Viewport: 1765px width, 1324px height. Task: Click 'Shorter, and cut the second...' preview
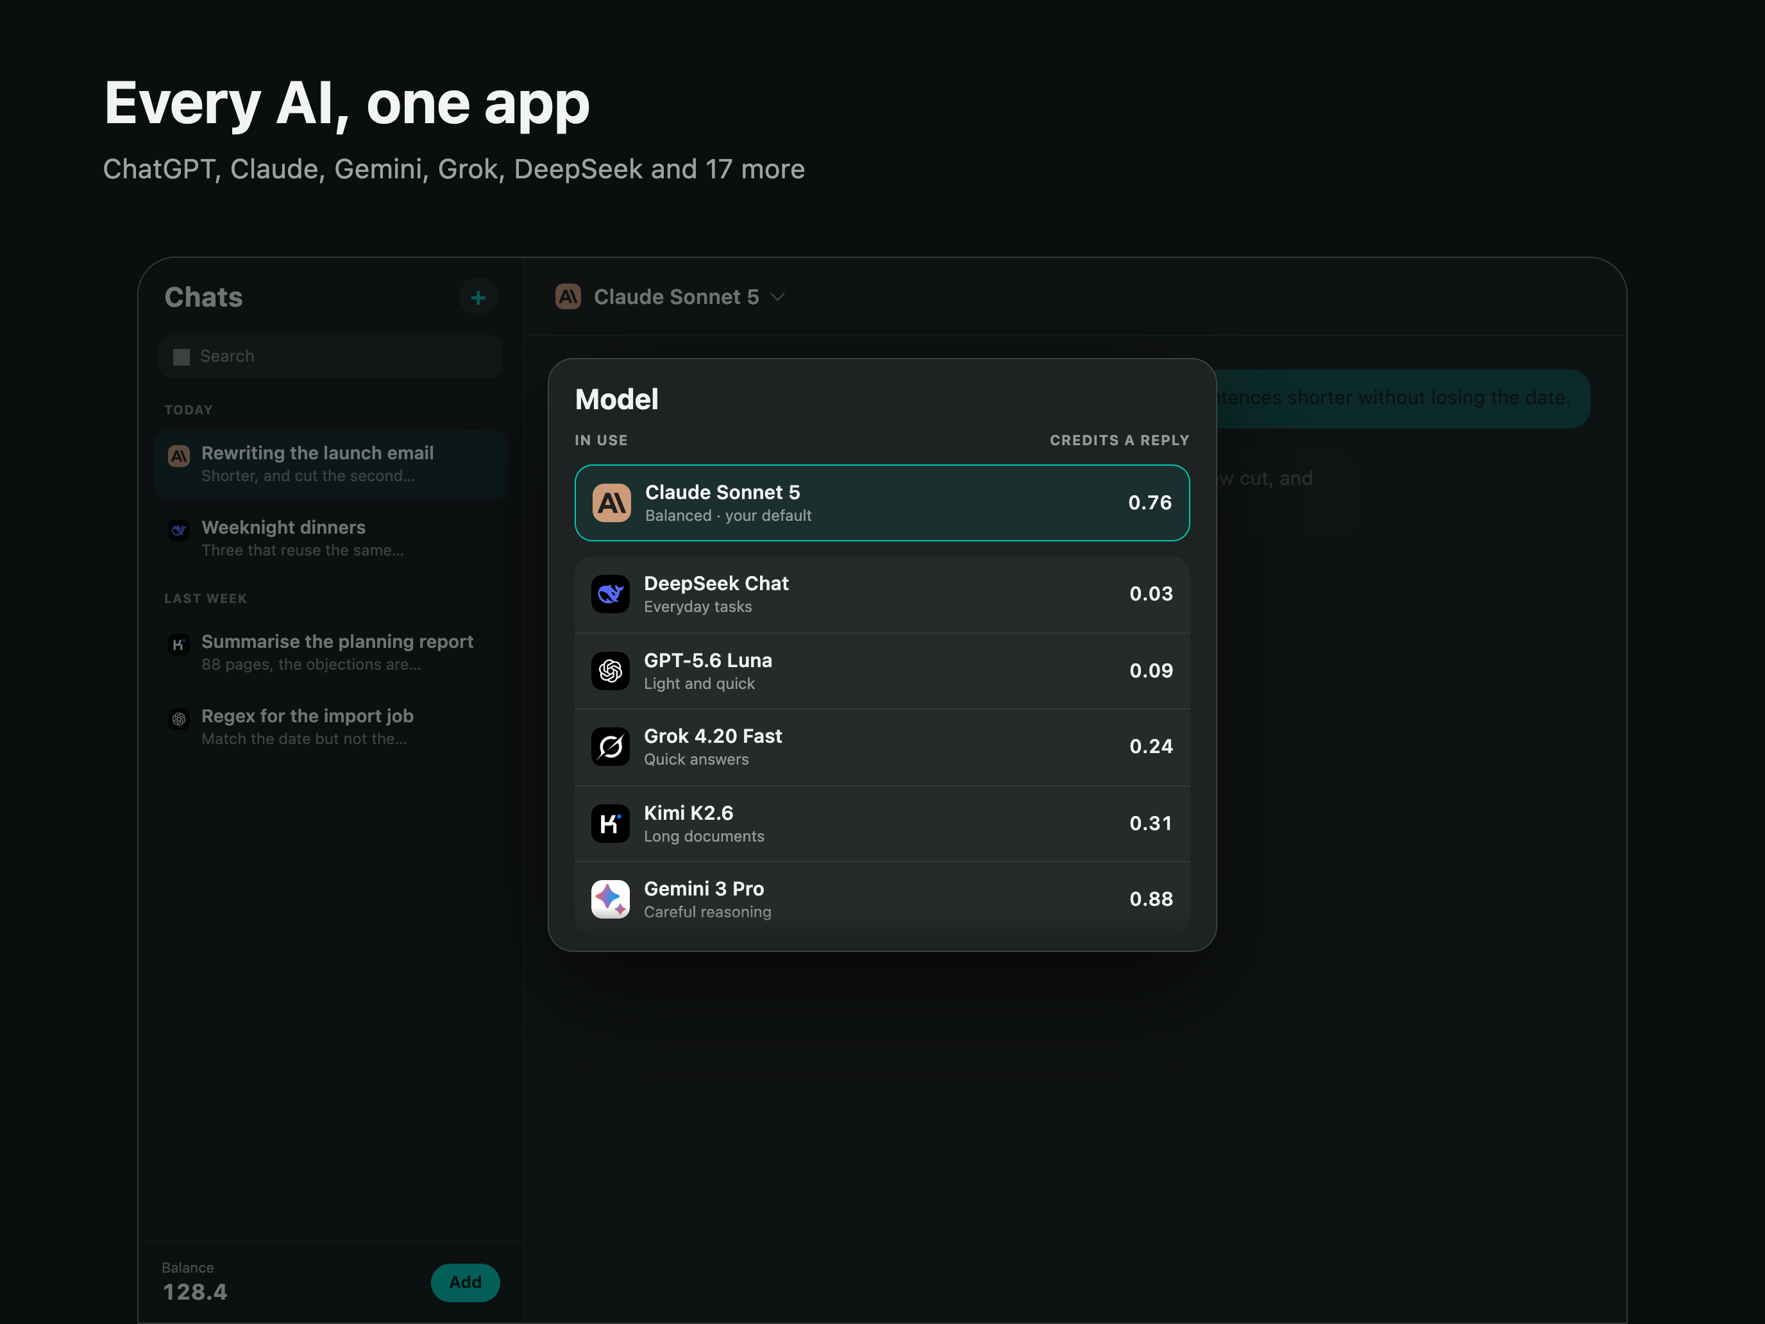tap(308, 475)
